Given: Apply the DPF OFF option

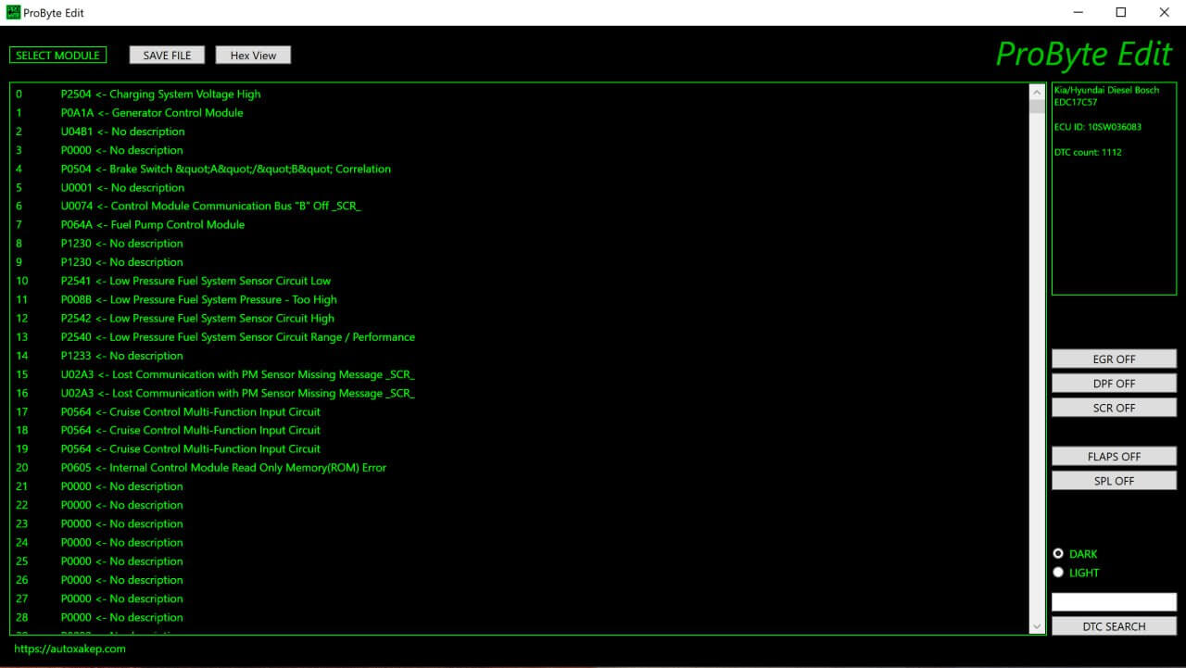Looking at the screenshot, I should click(1114, 384).
